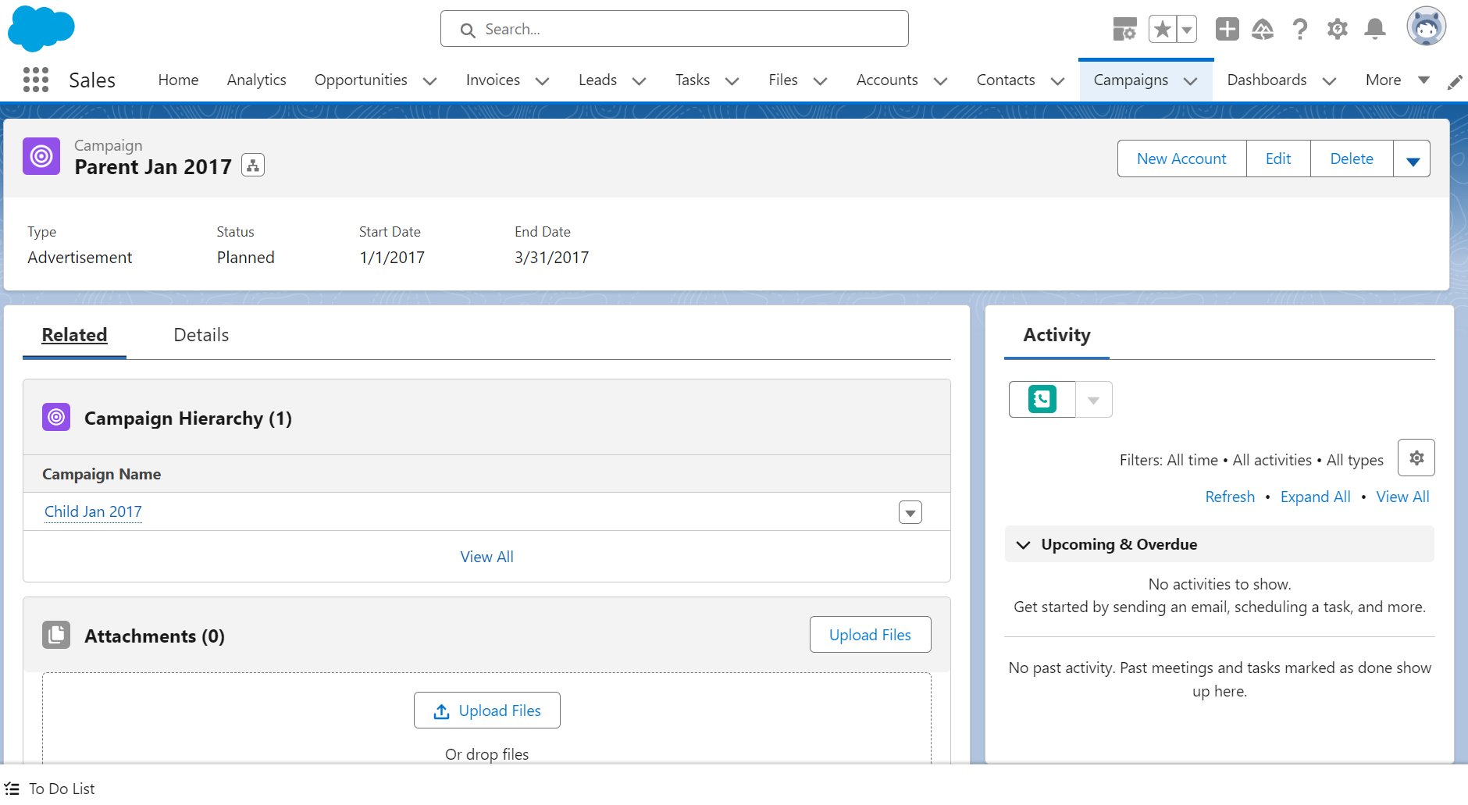This screenshot has width=1468, height=805.
Task: Click into the global Search field
Action: pos(675,30)
